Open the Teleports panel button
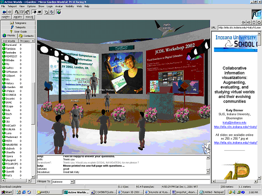The image size is (262, 196). 18,27
